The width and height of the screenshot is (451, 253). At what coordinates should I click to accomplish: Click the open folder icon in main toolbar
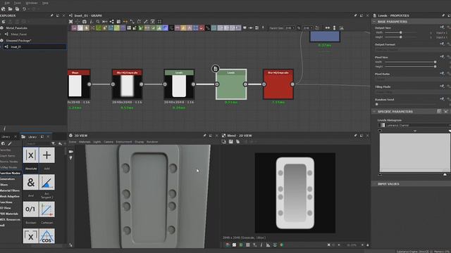pyautogui.click(x=10, y=9)
